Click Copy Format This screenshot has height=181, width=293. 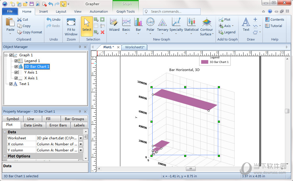pos(30,32)
